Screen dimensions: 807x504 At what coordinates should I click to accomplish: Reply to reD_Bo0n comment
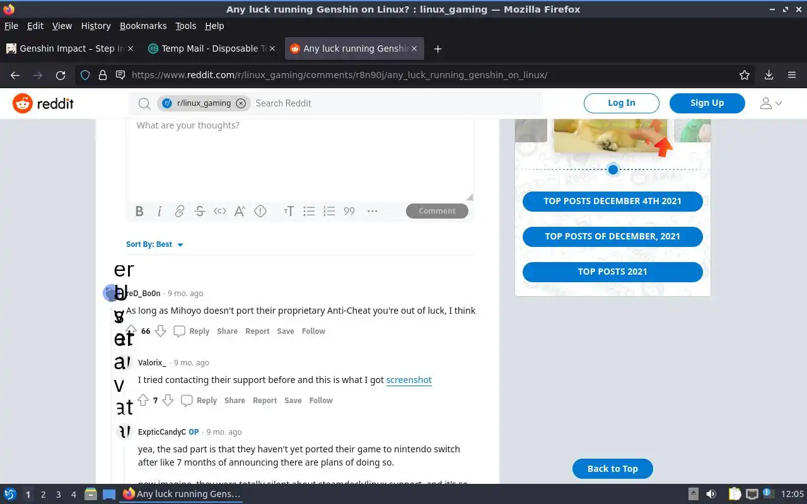tap(192, 331)
